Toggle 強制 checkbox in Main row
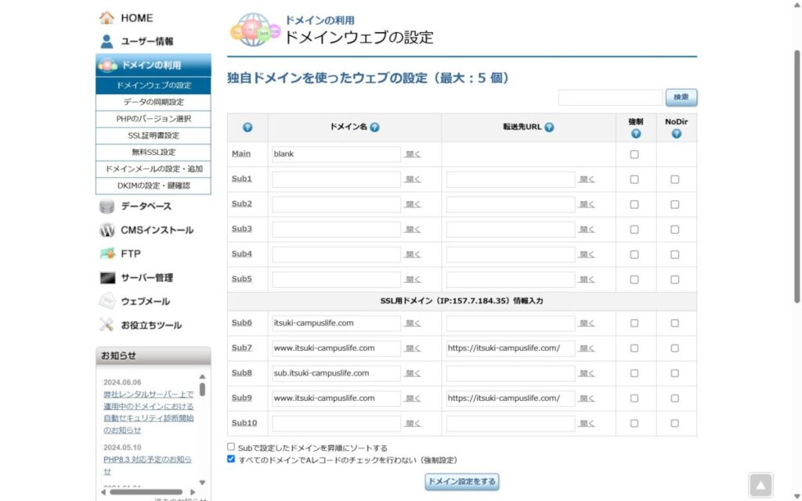This screenshot has width=802, height=501. tap(634, 154)
